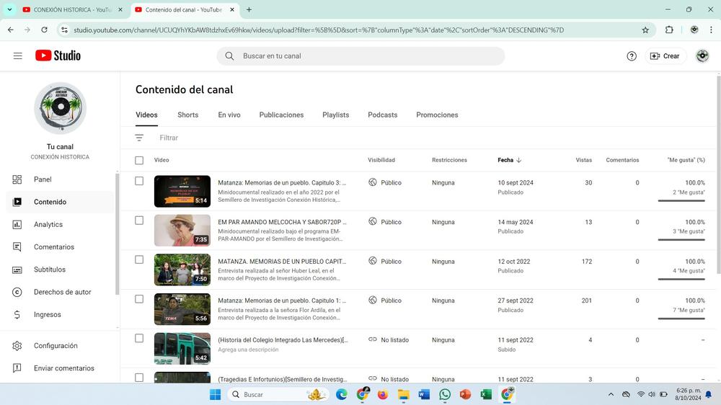721x405 pixels.
Task: Open the hamburger navigation menu
Action: (18, 55)
